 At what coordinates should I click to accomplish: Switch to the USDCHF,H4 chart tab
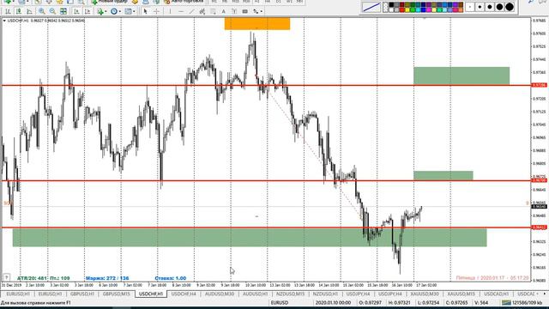coord(184,294)
